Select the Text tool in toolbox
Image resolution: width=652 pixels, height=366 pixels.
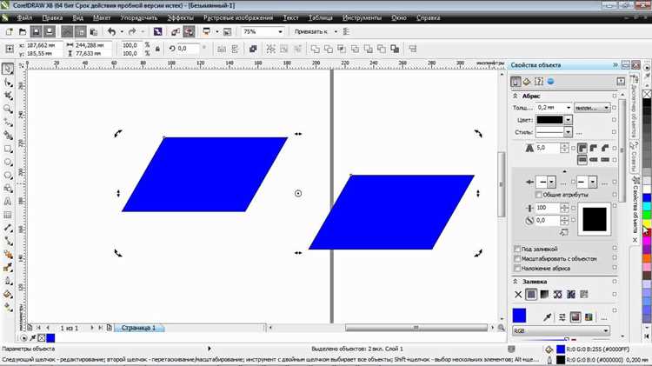click(x=8, y=202)
